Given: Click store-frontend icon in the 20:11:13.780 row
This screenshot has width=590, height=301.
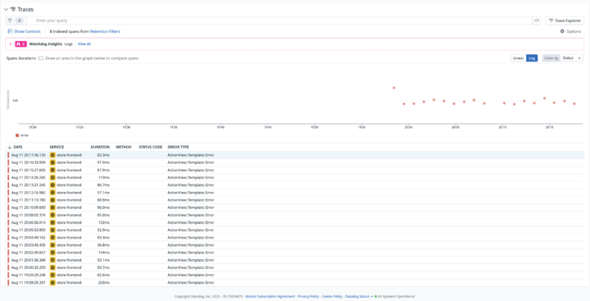Looking at the screenshot, I should [x=52, y=200].
